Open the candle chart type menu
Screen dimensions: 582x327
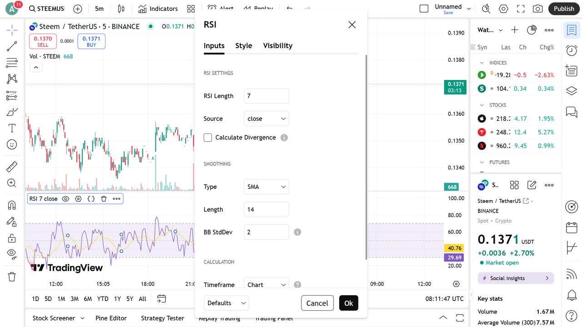pos(121,9)
